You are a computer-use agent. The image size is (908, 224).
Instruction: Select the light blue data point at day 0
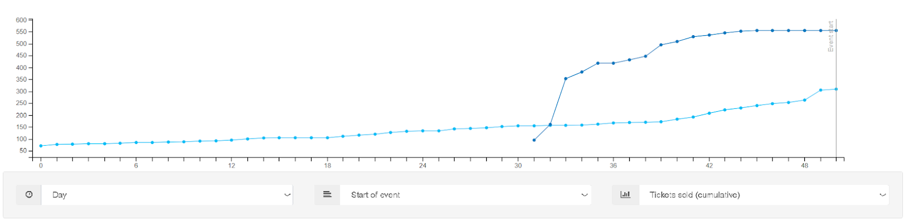(x=41, y=146)
